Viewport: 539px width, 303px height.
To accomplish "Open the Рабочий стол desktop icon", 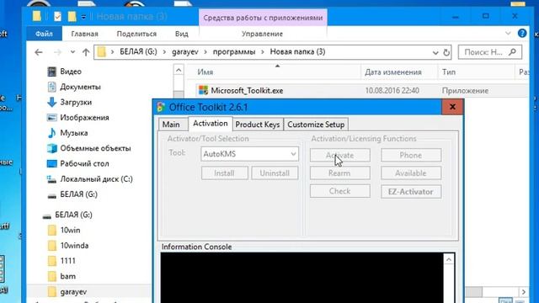I will 52,163.
